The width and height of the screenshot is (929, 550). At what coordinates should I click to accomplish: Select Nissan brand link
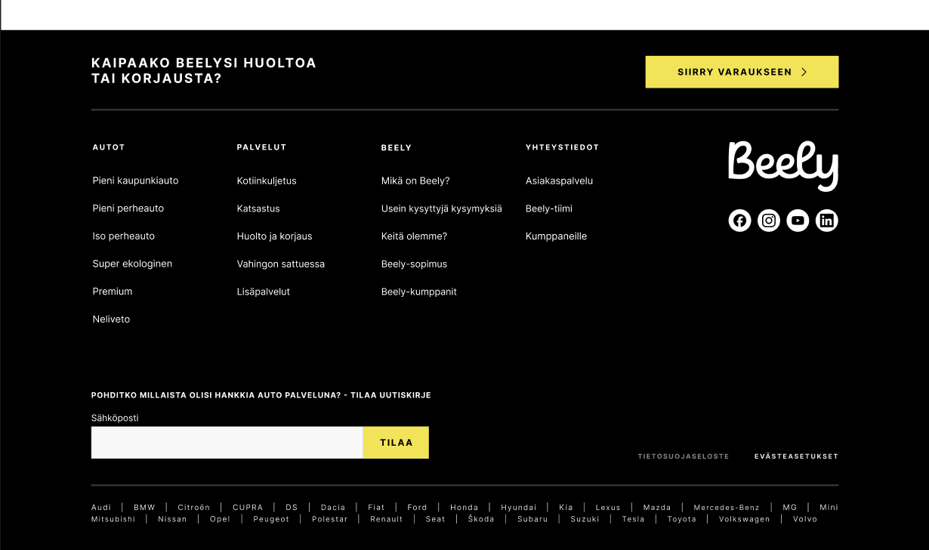click(x=172, y=519)
